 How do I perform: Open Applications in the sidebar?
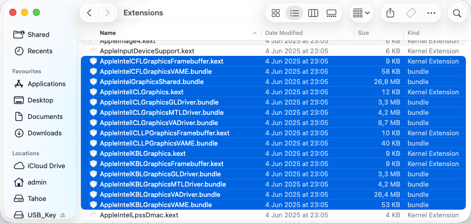point(47,84)
